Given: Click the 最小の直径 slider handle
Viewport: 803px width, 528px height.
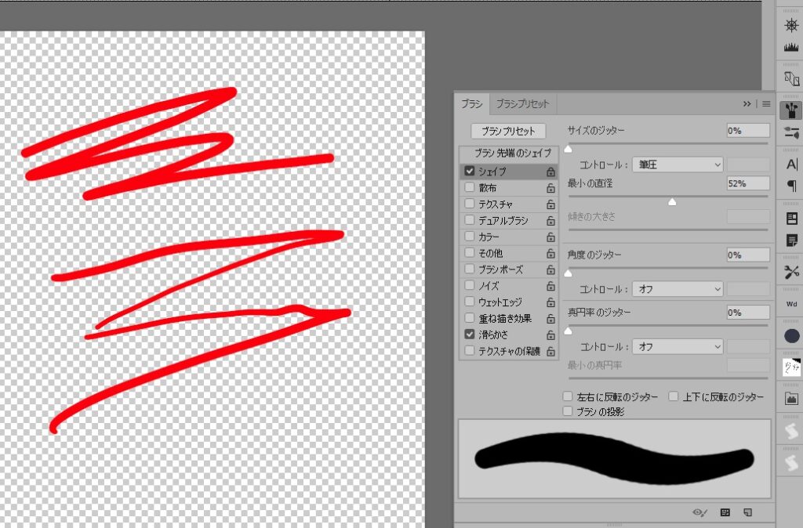Looking at the screenshot, I should [x=671, y=201].
